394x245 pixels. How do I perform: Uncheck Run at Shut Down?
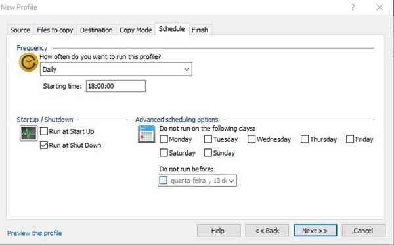pos(44,145)
